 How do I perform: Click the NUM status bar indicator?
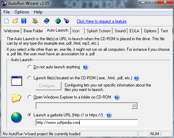pos(155,134)
